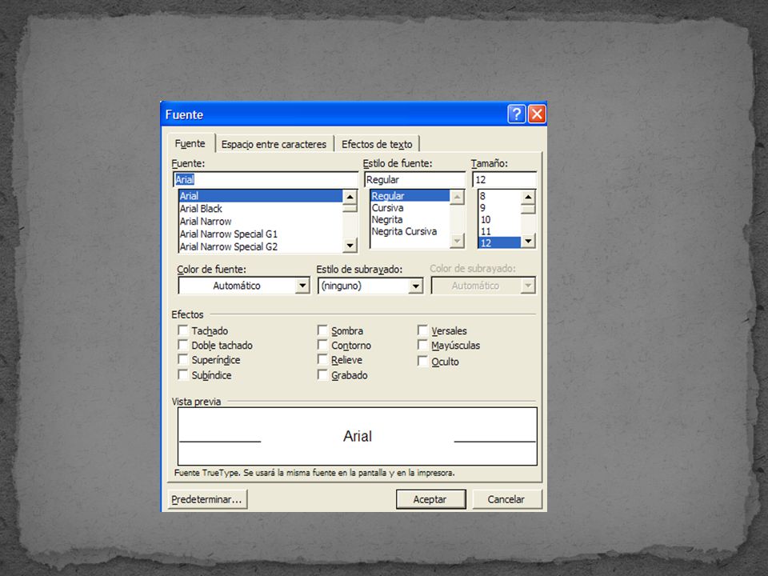Click size list scroll down arrow
The width and height of the screenshot is (768, 576).
coord(528,241)
